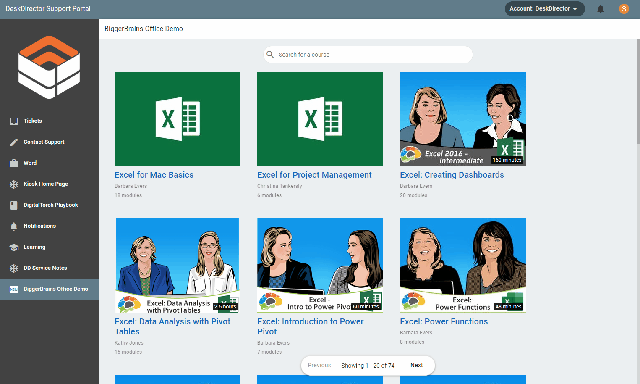The height and width of the screenshot is (384, 640).
Task: Click the 15 modules text
Action: coord(128,352)
